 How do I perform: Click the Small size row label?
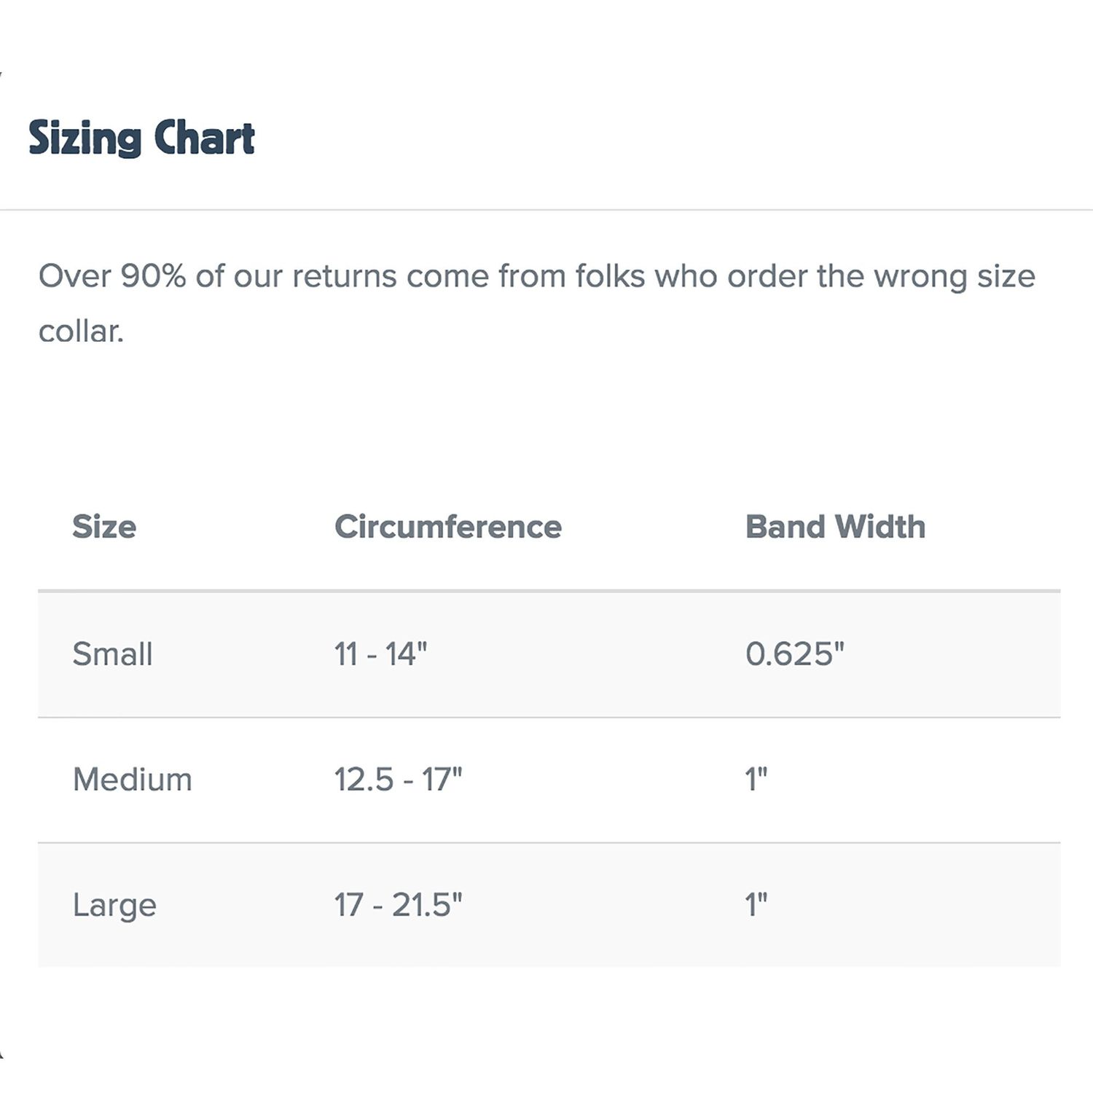point(112,654)
